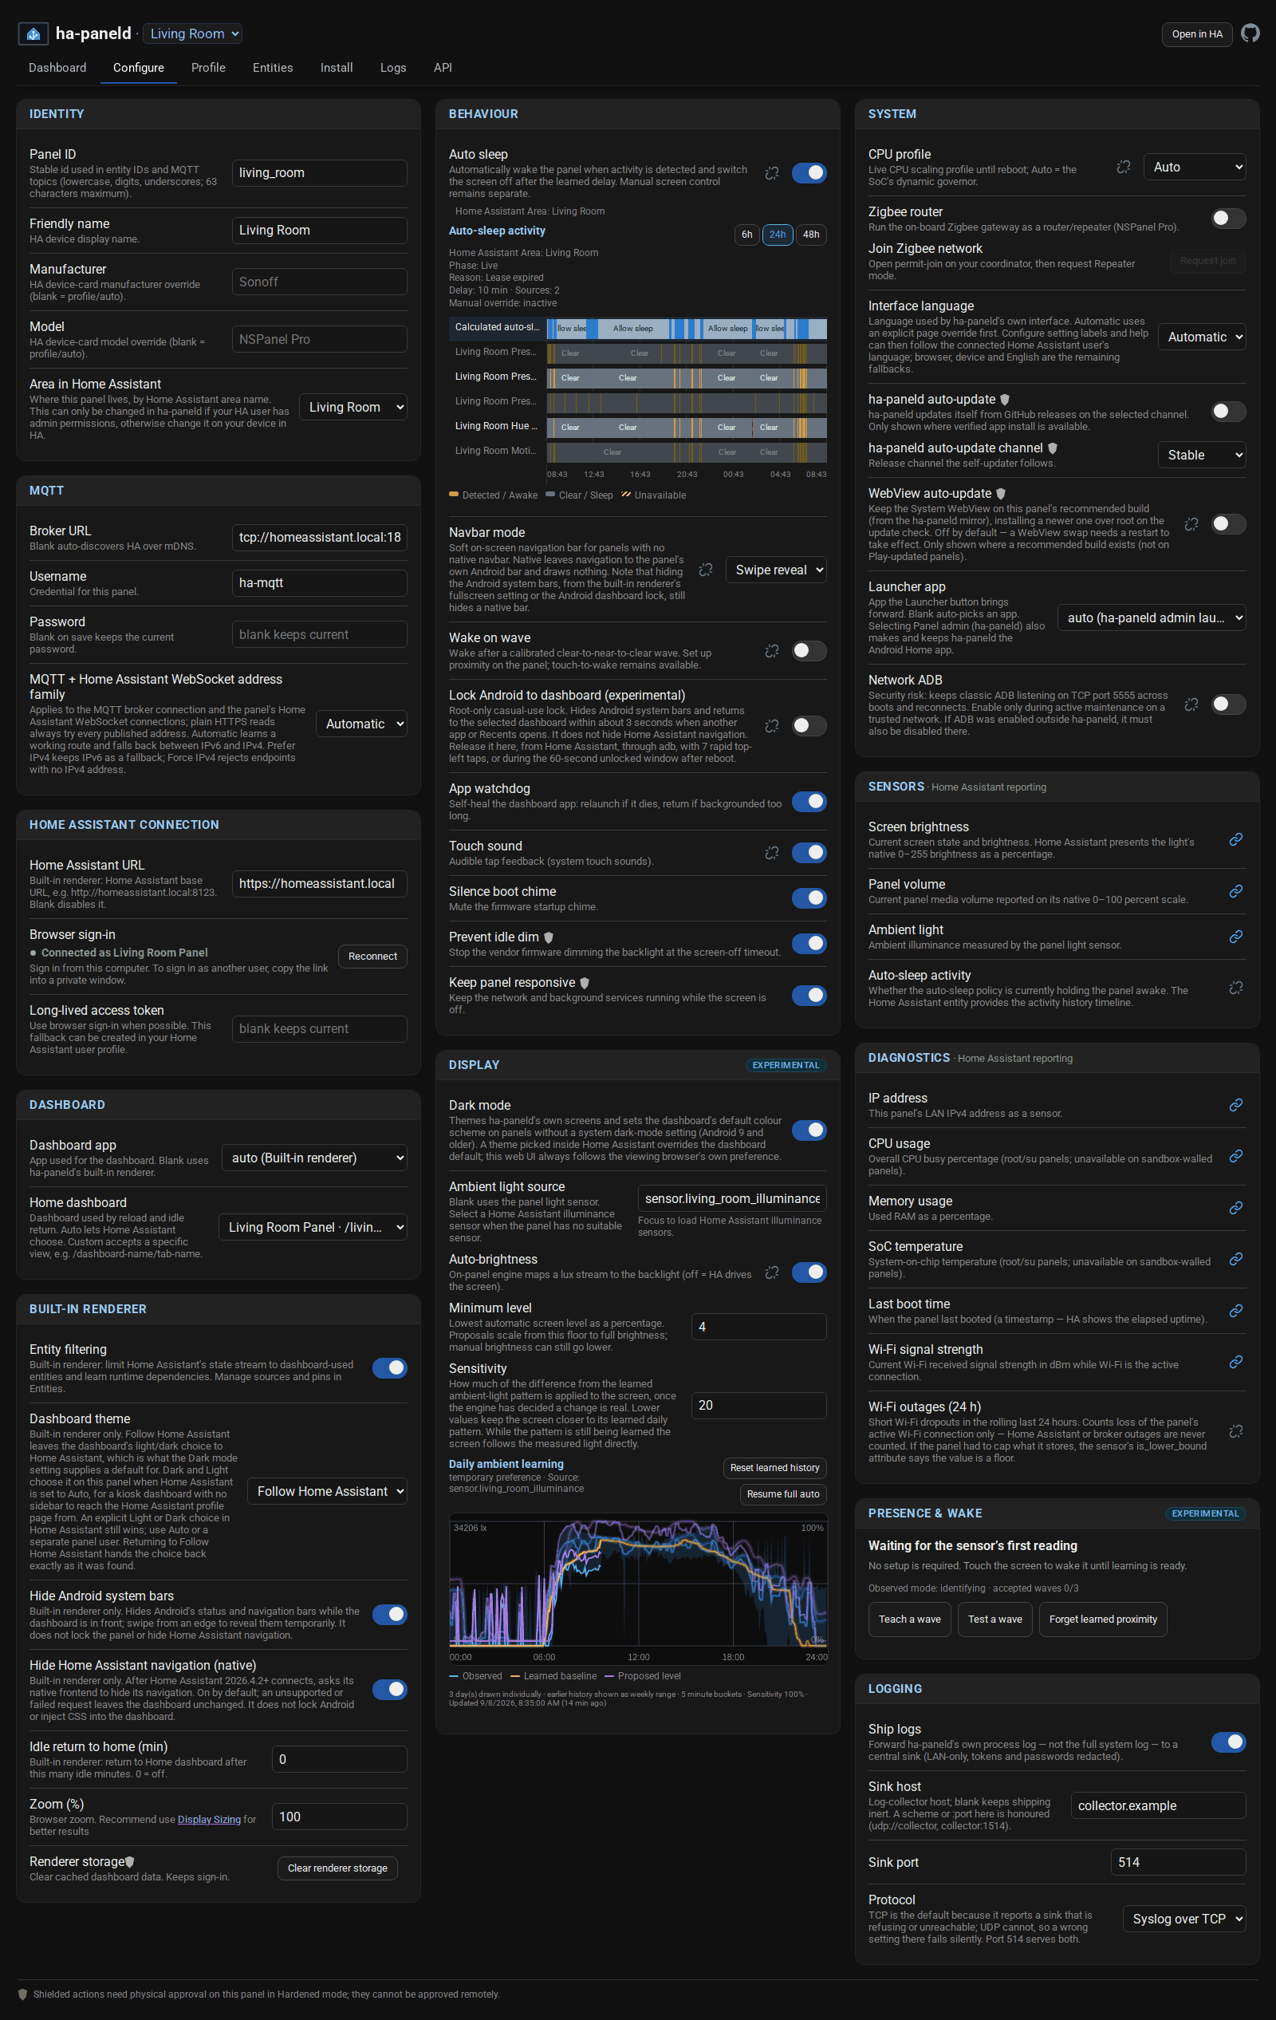
Task: Disable the App watchdog toggle
Action: pos(809,802)
